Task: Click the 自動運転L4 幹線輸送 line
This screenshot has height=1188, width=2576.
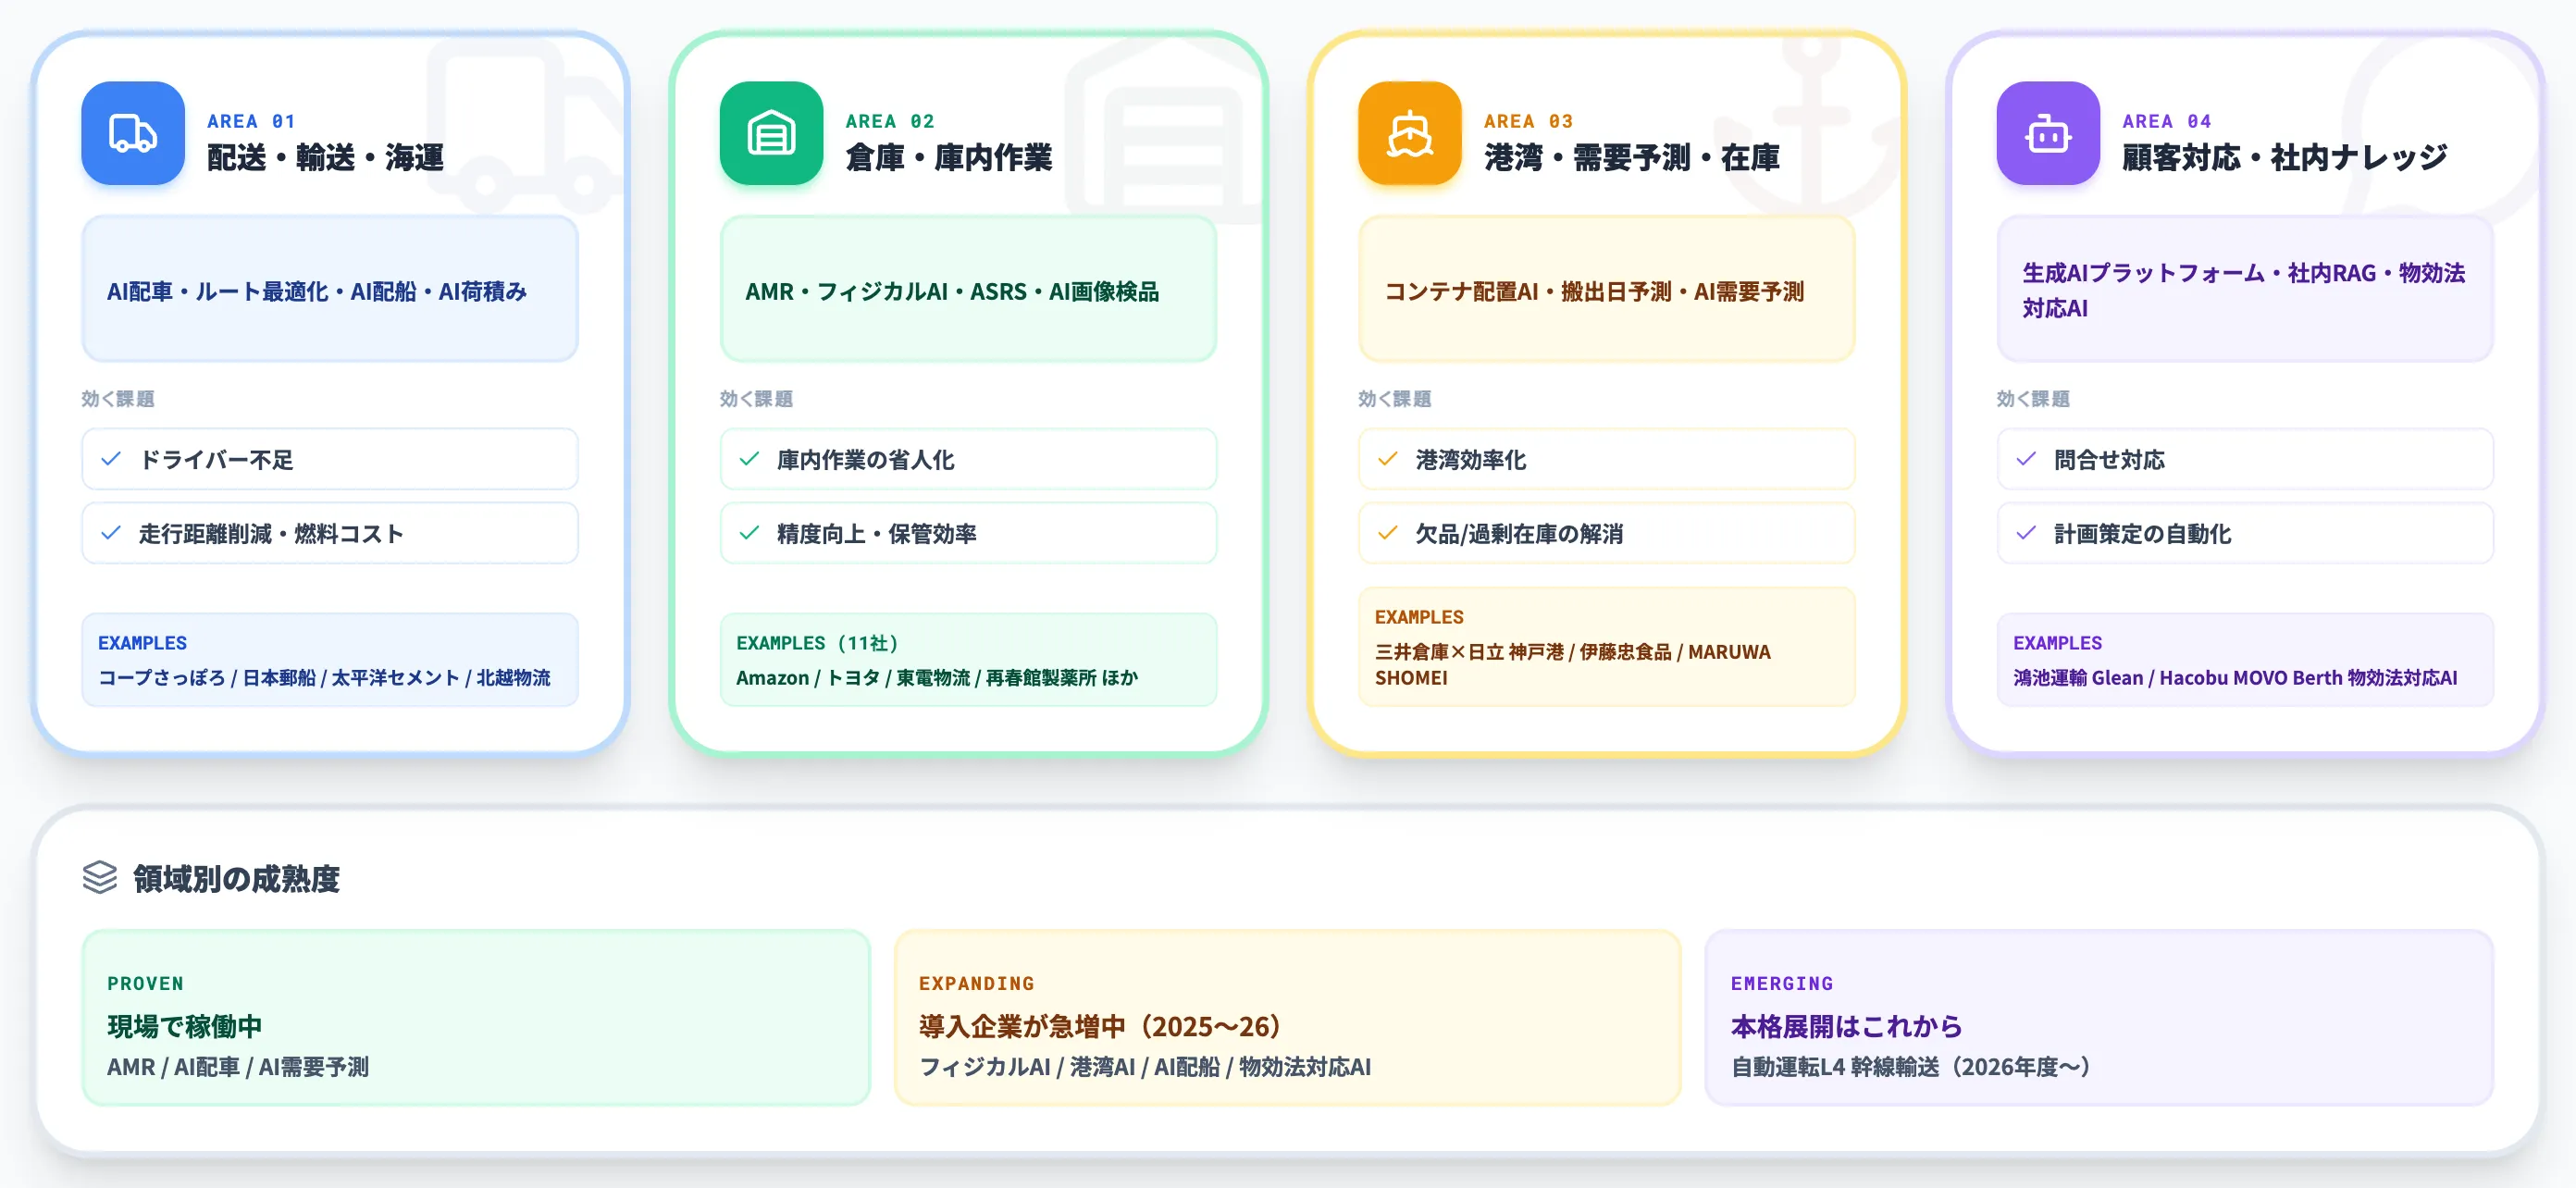Action: 1910,1067
